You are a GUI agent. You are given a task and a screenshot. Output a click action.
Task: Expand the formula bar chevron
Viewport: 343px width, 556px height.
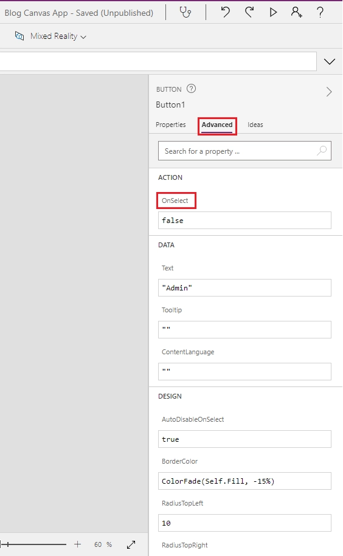pos(330,62)
